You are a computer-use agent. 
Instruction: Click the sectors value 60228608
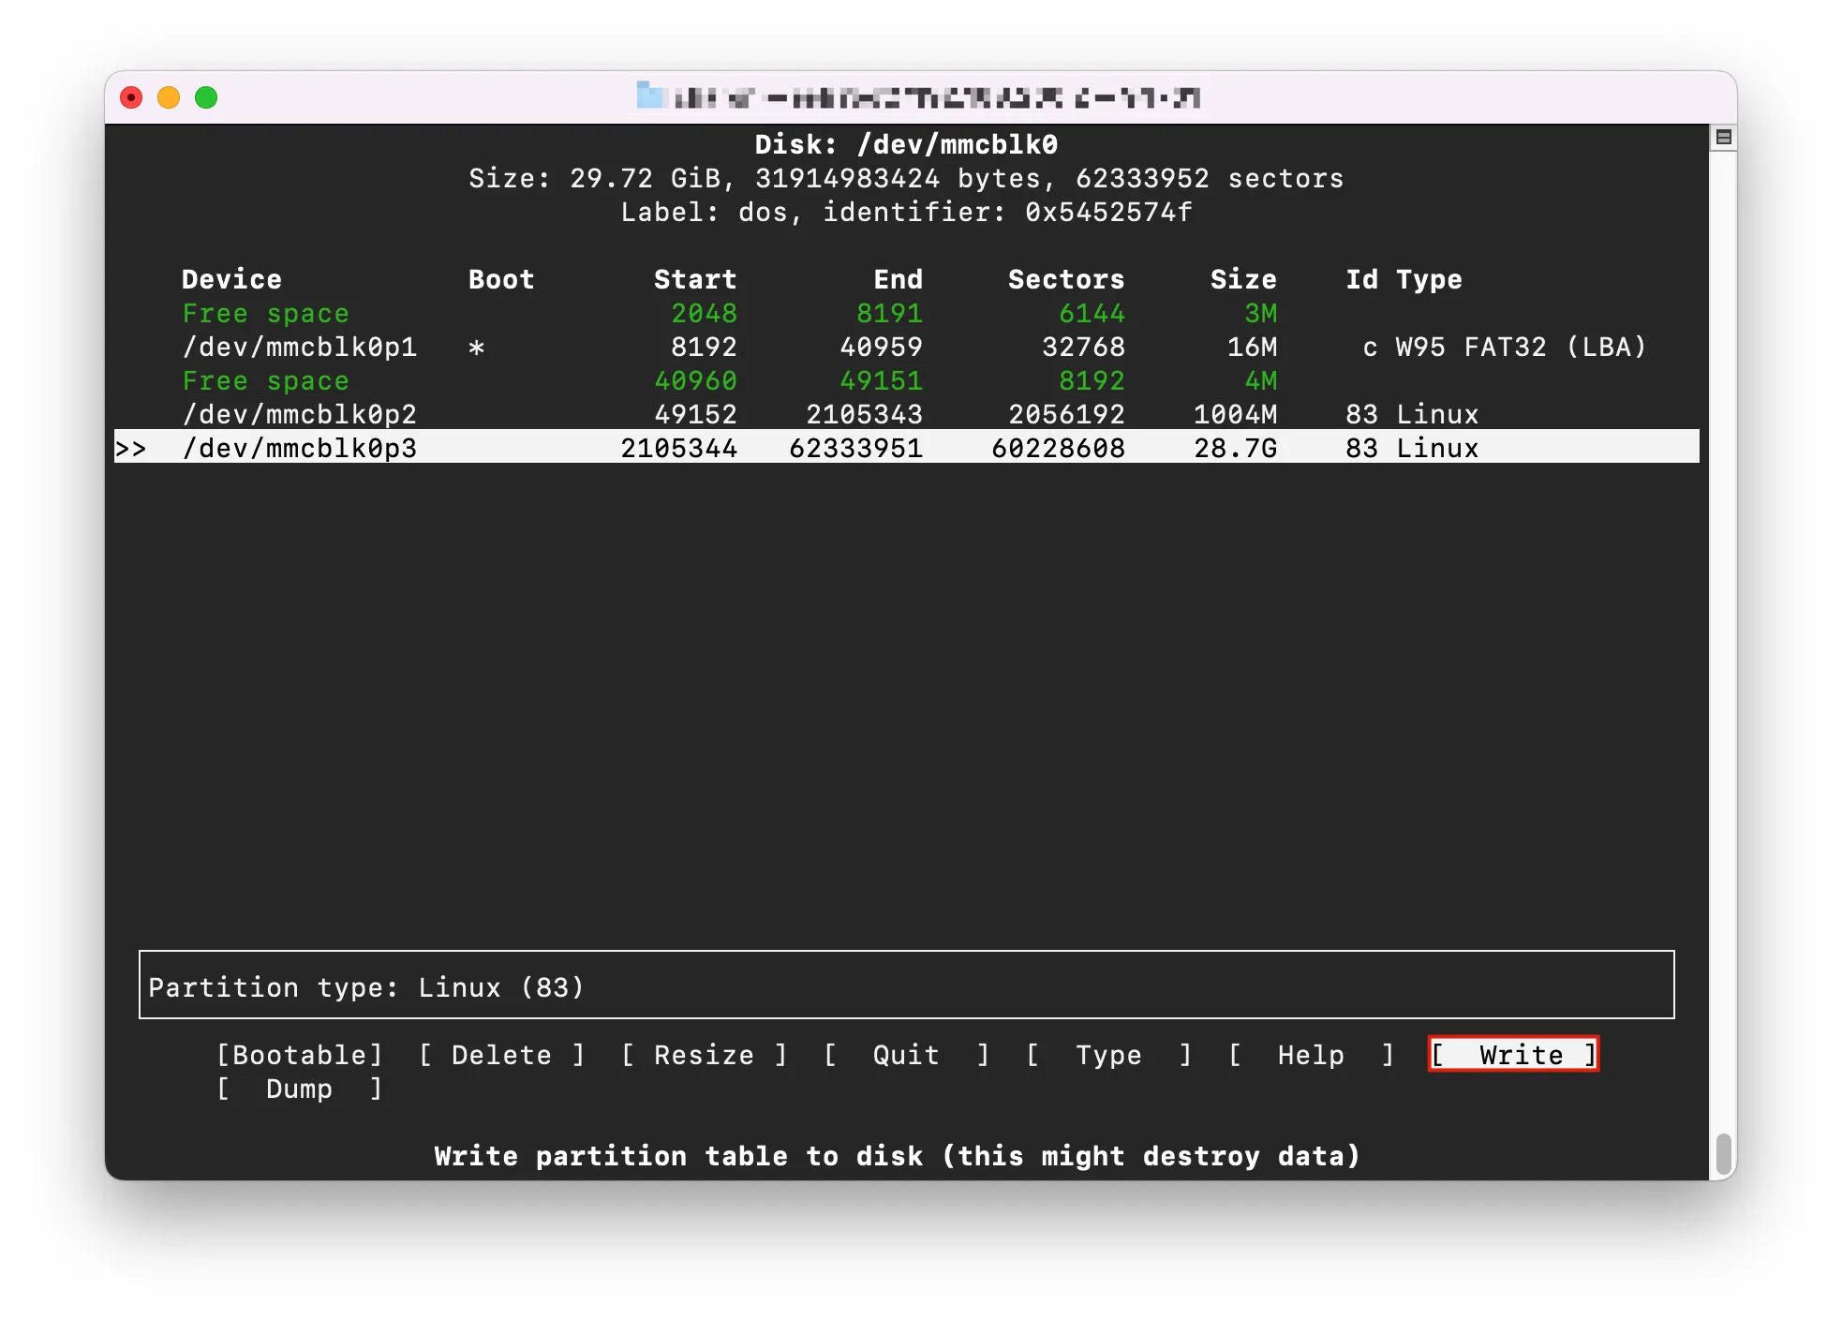pos(1058,448)
